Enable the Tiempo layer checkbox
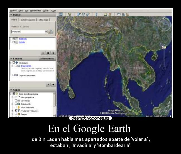This screenshot has width=181, height=154. pyautogui.click(x=16, y=114)
